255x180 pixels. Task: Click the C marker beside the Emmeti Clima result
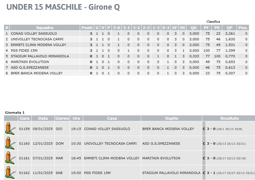[204, 158]
